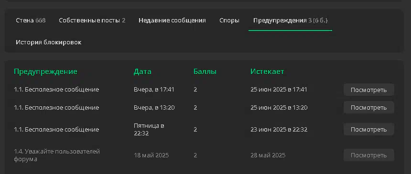The image size is (411, 174).
Task: Open the Стена 668 tab
Action: click(x=31, y=20)
